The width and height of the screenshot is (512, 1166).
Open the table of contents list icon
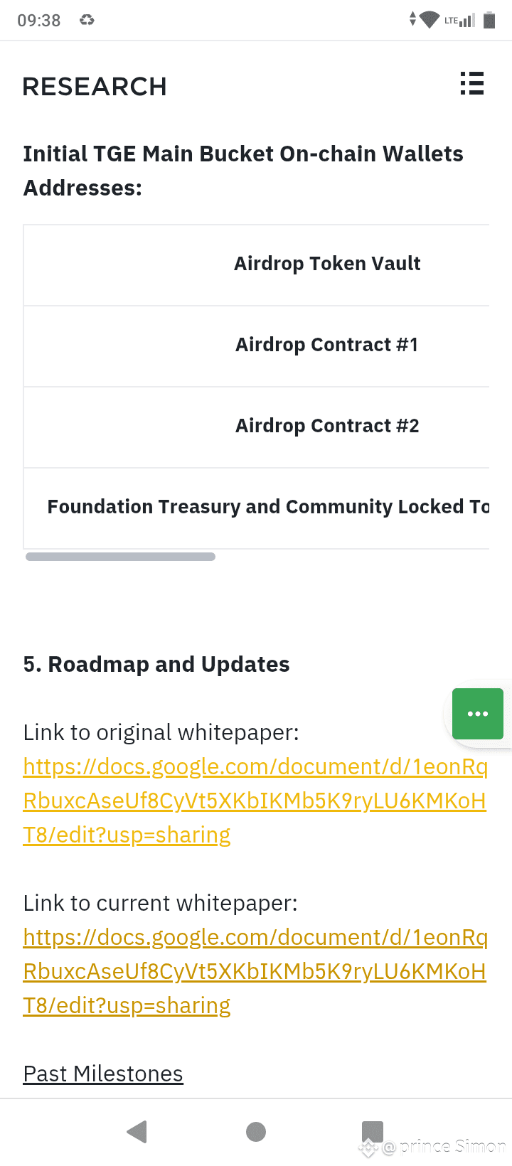(x=471, y=83)
